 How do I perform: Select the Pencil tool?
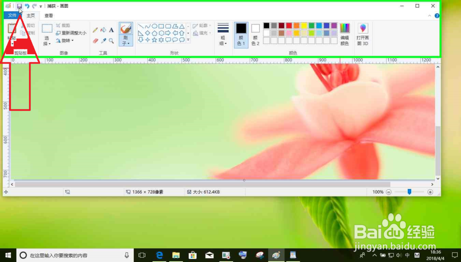point(95,30)
